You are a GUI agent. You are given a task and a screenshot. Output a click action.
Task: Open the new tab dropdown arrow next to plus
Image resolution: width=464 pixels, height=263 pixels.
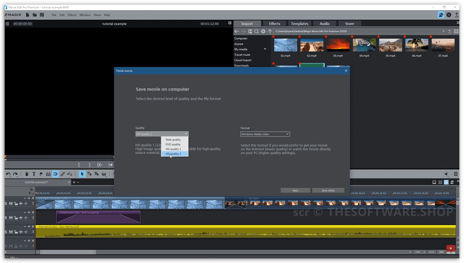pyautogui.click(x=78, y=182)
